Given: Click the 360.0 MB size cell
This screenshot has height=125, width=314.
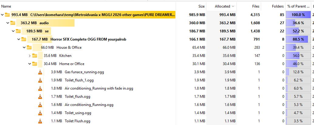Looking at the screenshot, I should 197,23.
